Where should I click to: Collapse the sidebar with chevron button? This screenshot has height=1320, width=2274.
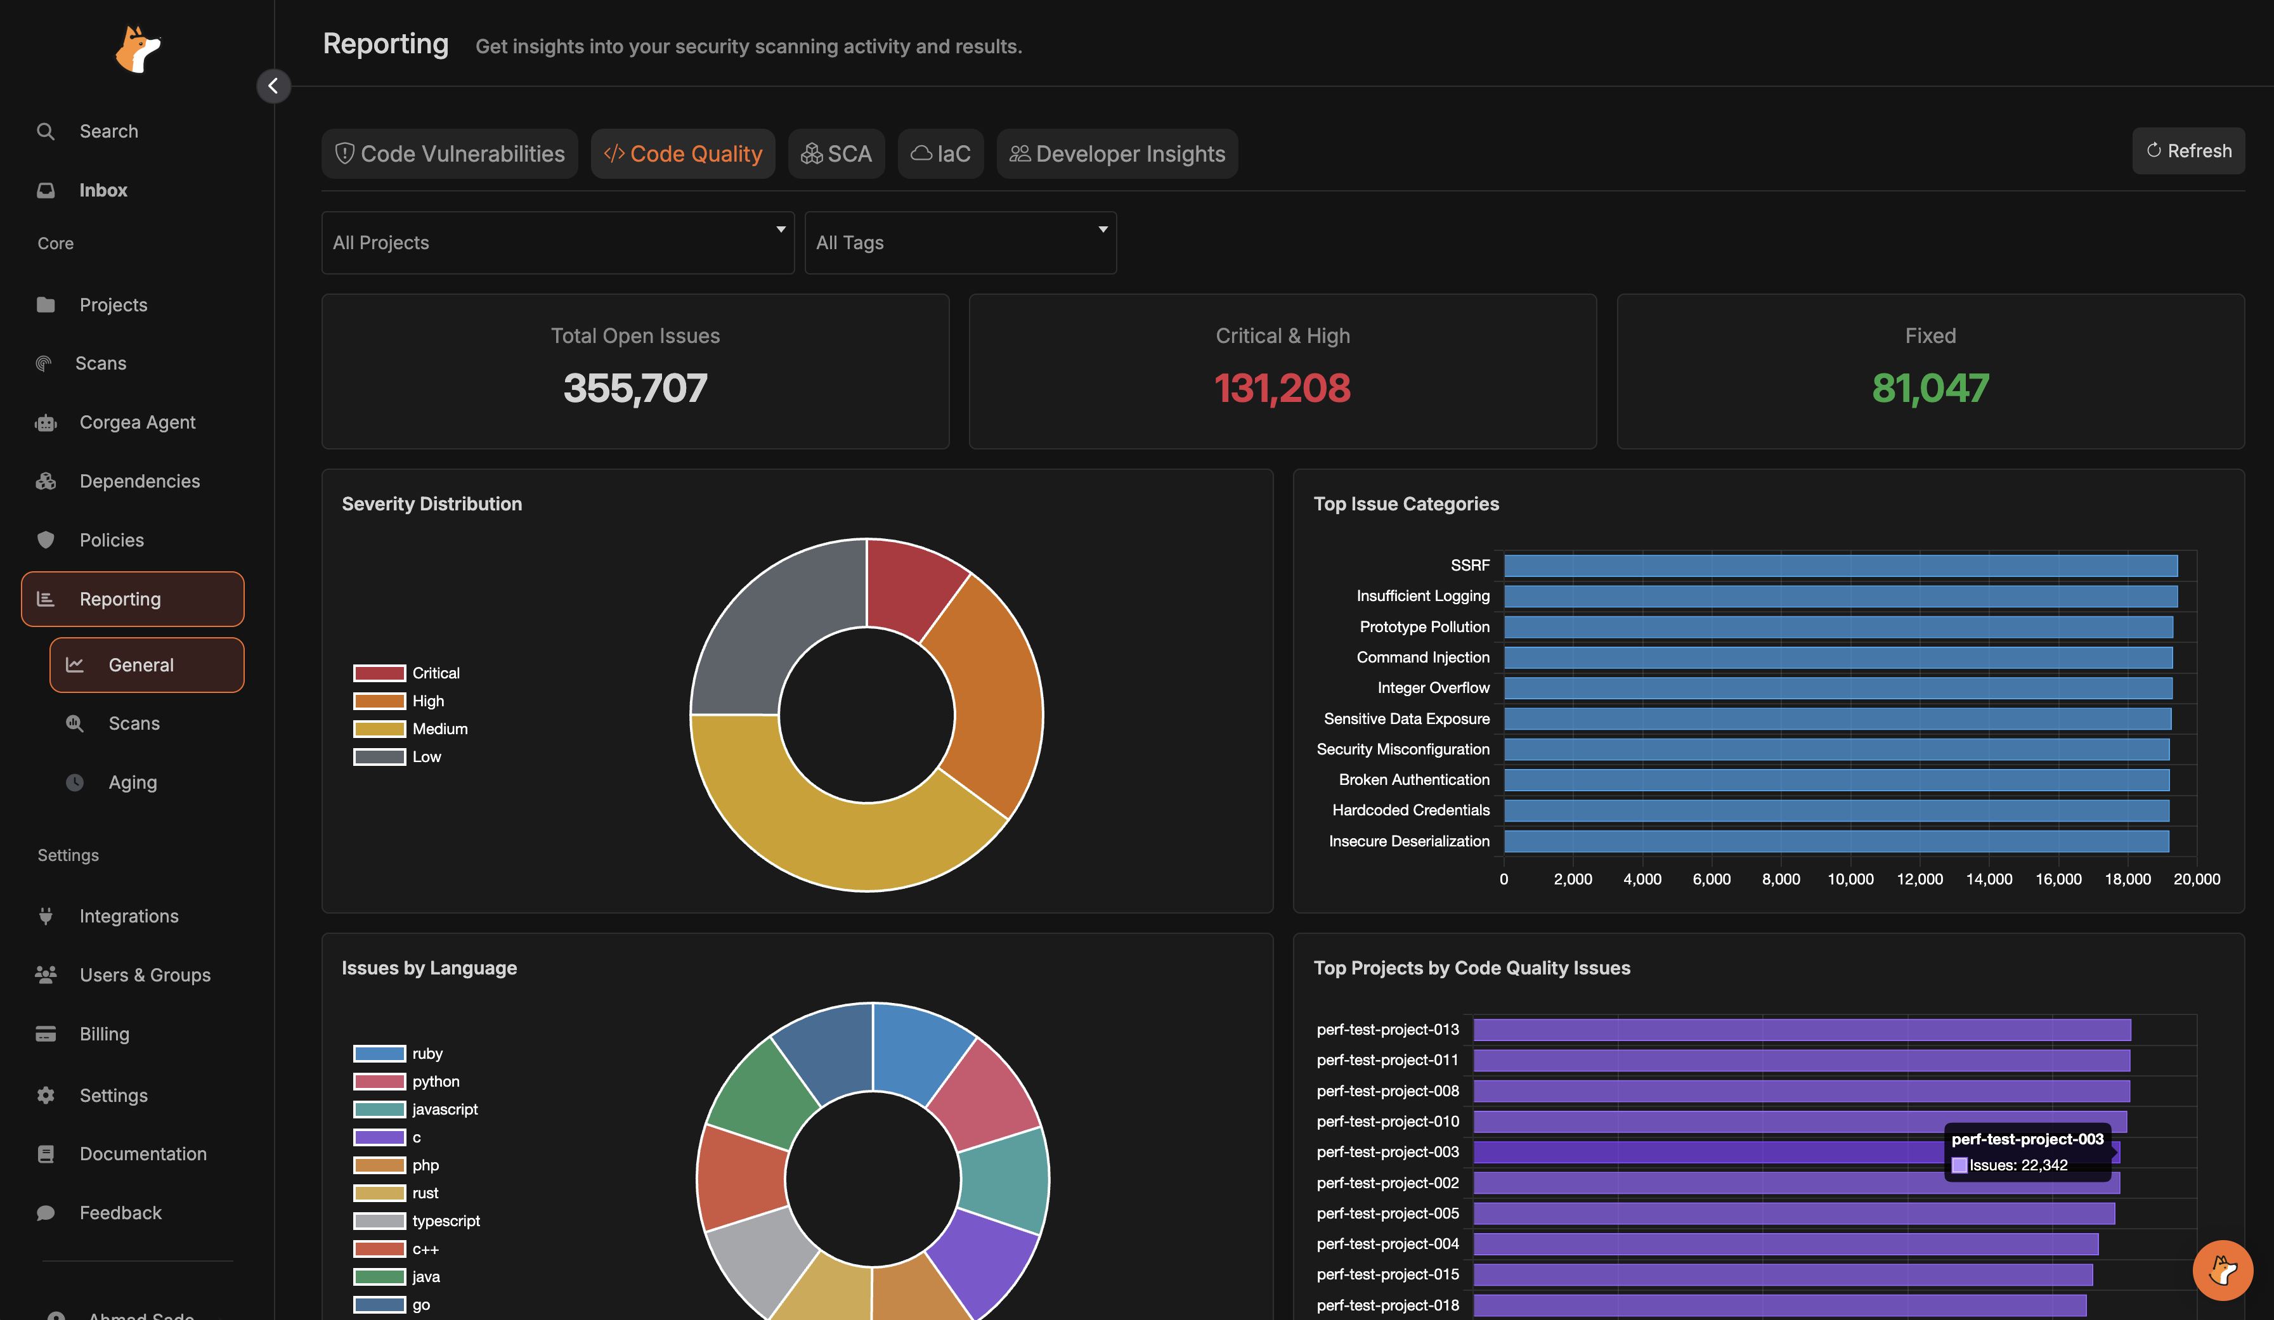pos(273,86)
